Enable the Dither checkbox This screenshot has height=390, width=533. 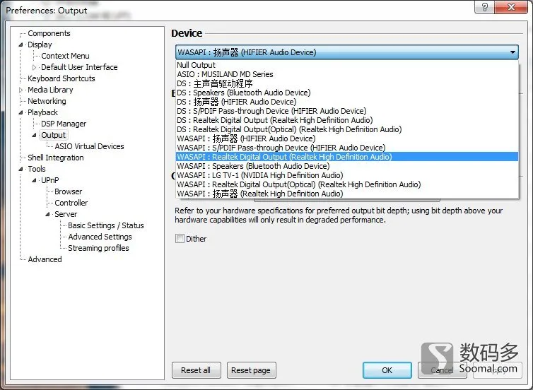180,239
